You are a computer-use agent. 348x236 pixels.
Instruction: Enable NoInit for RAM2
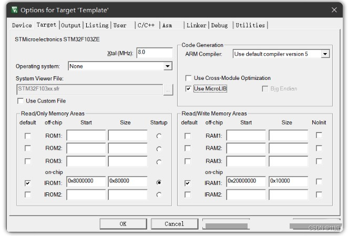pyautogui.click(x=319, y=148)
